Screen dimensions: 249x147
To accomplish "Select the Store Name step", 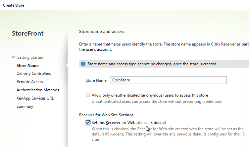I will [27, 66].
